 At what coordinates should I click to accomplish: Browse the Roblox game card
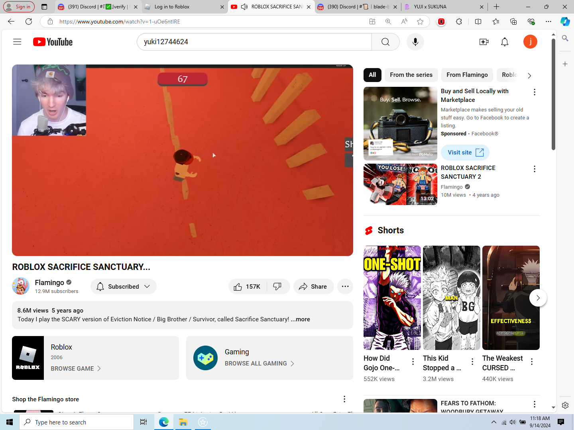coord(95,358)
